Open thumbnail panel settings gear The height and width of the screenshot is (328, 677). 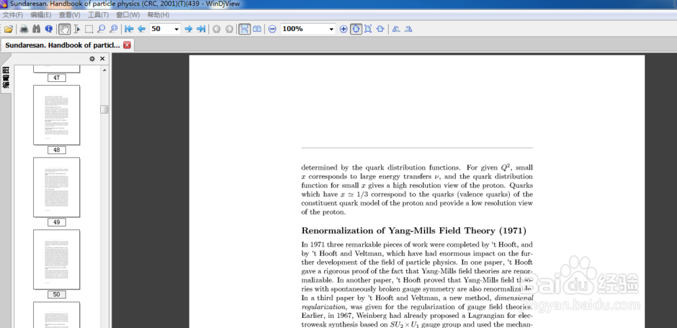click(92, 59)
